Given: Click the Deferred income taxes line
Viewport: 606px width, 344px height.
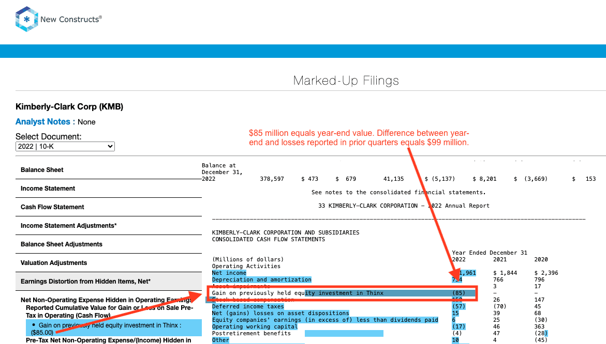Looking at the screenshot, I should click(248, 307).
